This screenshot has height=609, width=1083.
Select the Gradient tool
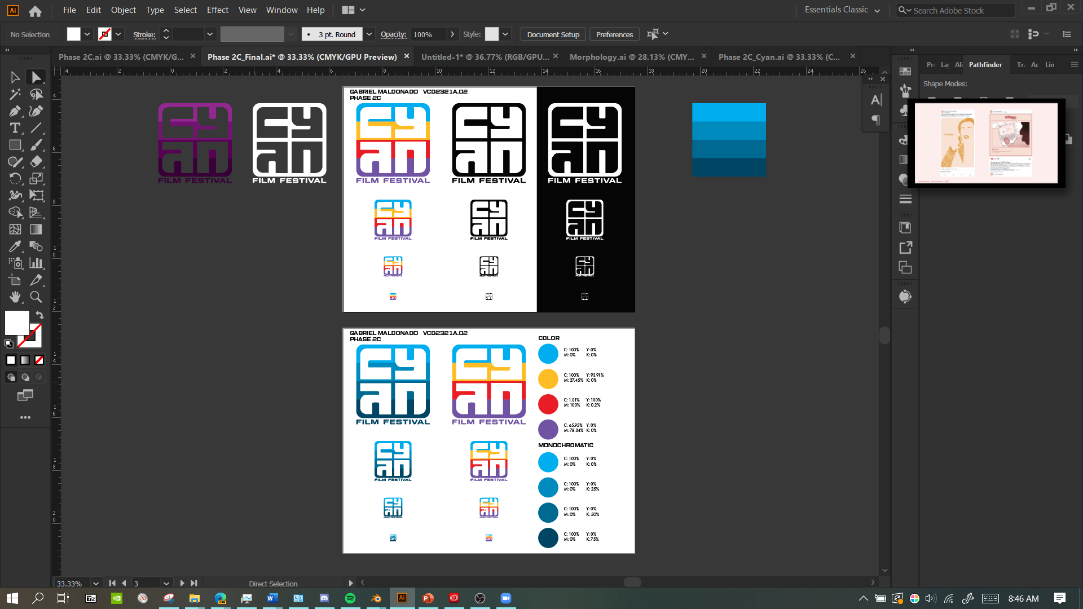pyautogui.click(x=36, y=230)
